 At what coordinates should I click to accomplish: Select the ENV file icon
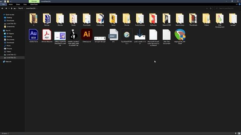click(x=113, y=36)
